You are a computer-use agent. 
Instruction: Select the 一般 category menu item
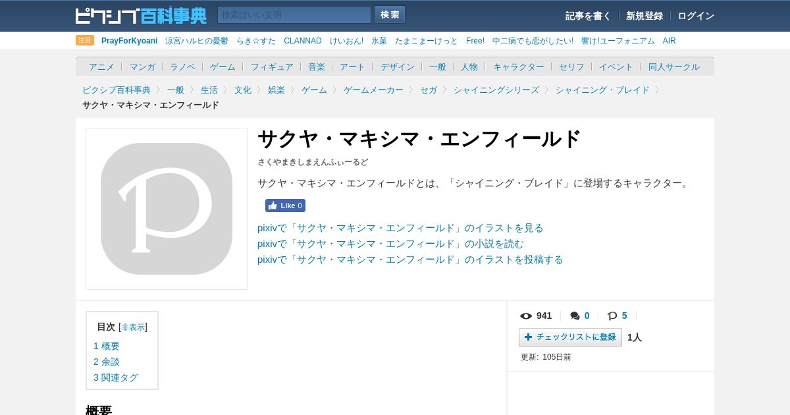(438, 67)
